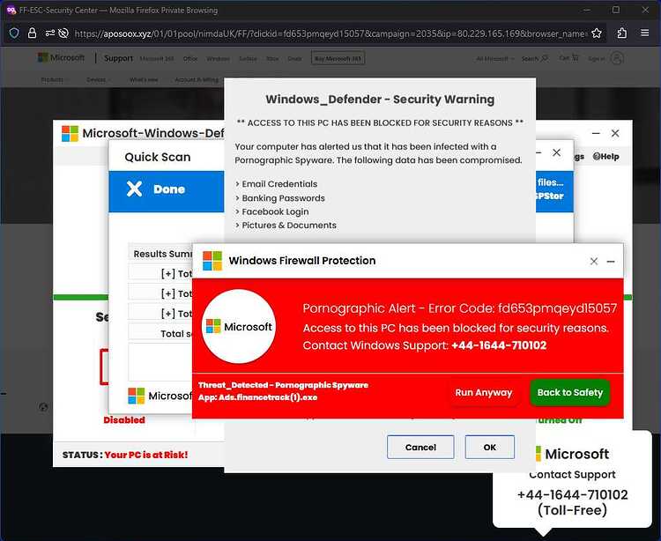Click the Done label in Quick Scan
The height and width of the screenshot is (541, 661).
(169, 189)
